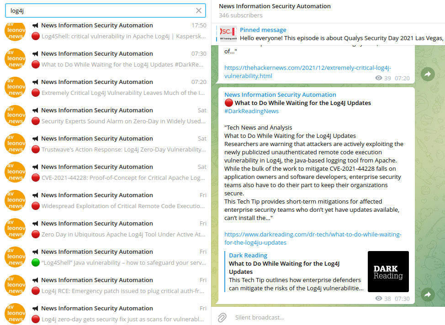Forward the Dark Reading post with share arrow
The width and height of the screenshot is (445, 325).
[428, 295]
